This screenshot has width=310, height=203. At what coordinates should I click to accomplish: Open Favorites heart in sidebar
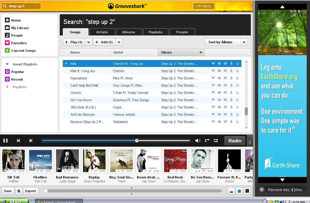coord(16,43)
